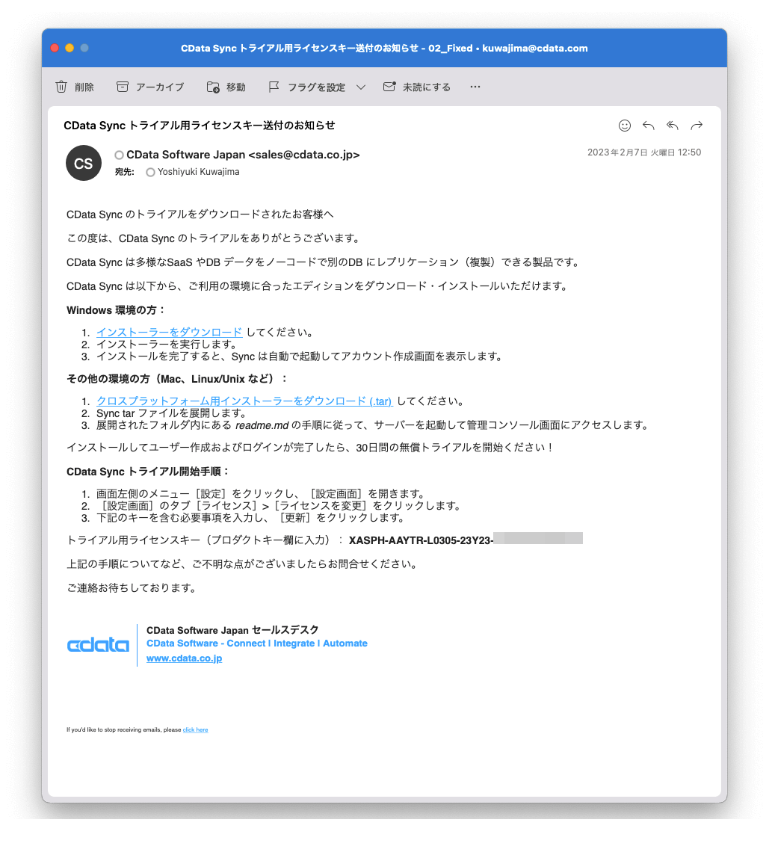Set flag with フラグを設定 button
The height and width of the screenshot is (858, 769).
(307, 87)
